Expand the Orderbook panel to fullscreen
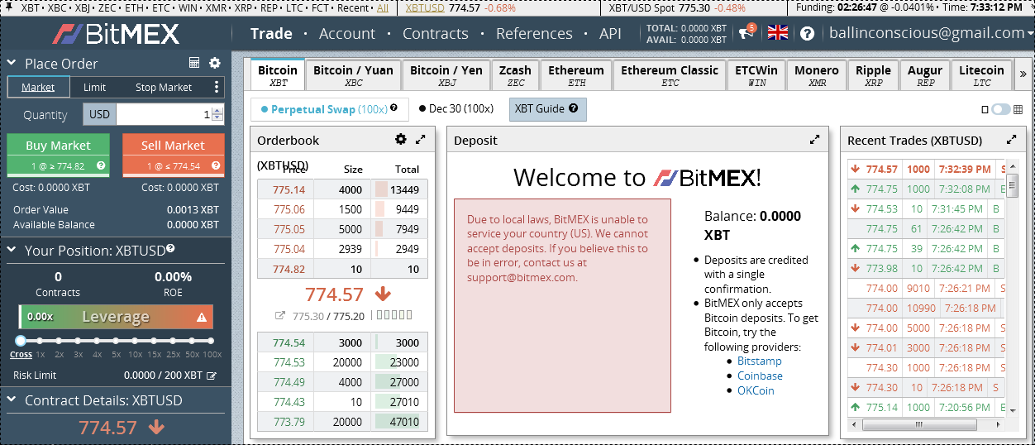 coord(421,140)
